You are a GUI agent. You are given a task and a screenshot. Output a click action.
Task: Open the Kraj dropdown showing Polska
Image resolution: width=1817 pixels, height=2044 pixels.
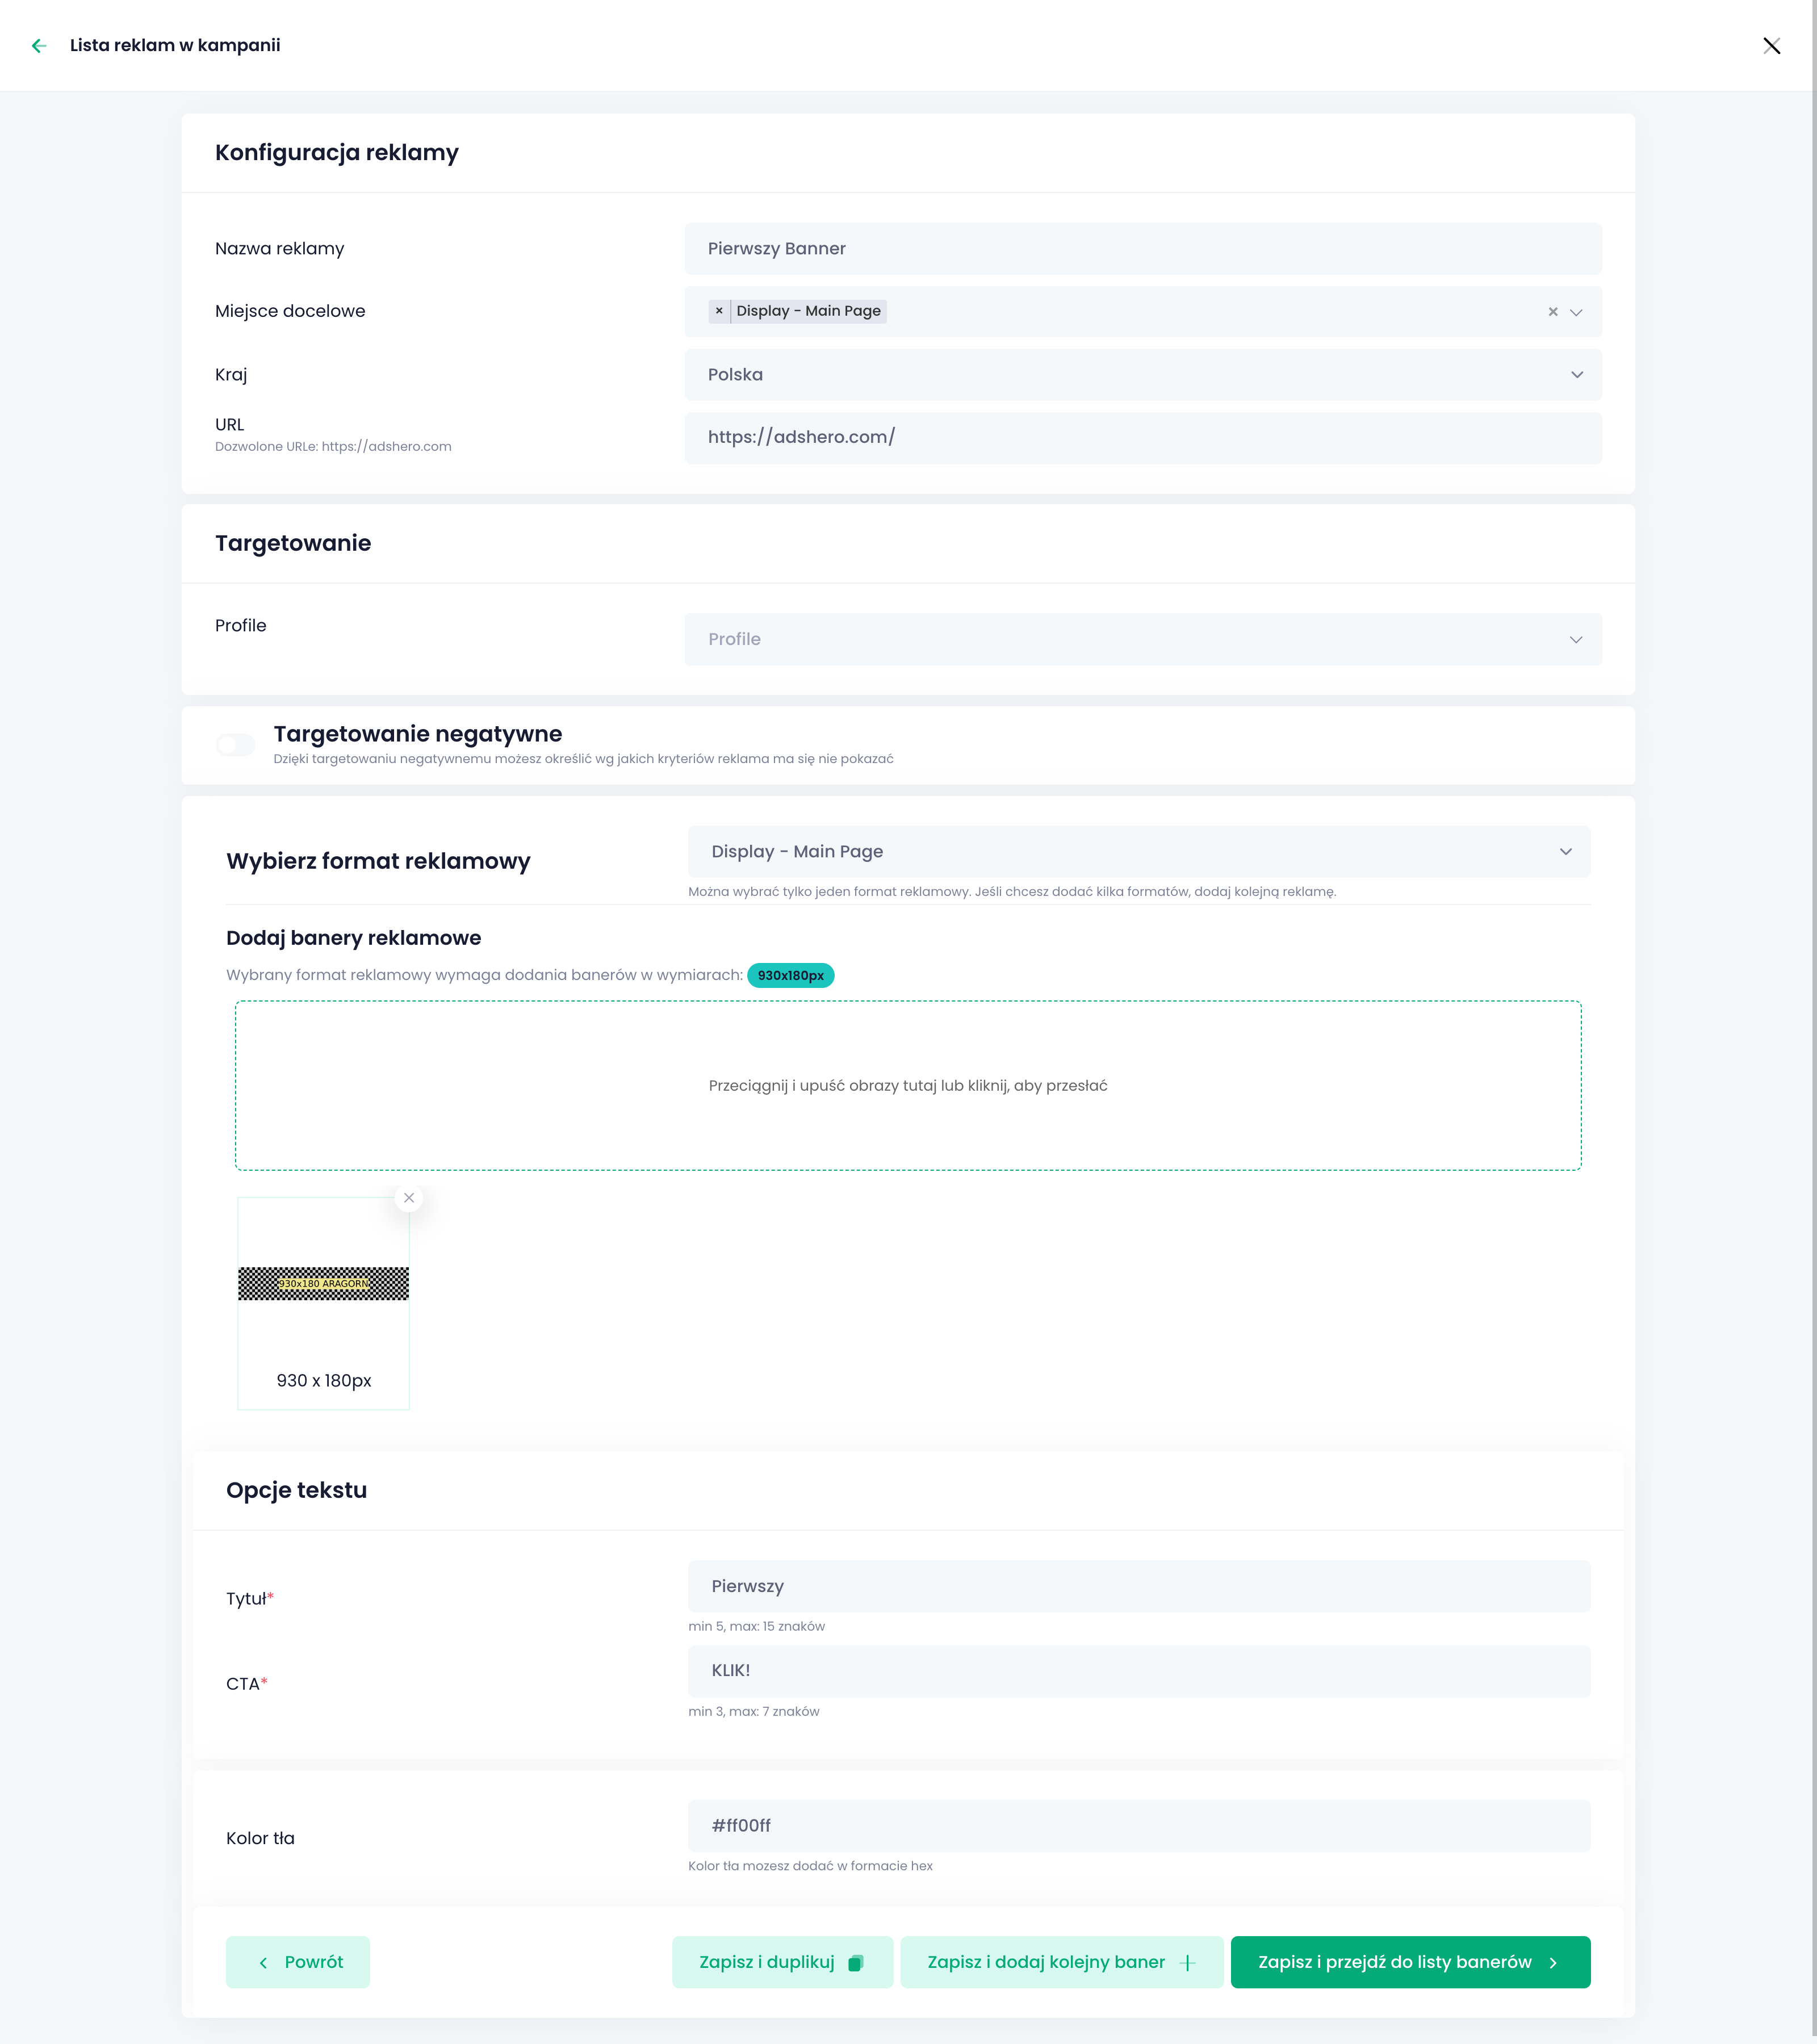pyautogui.click(x=1142, y=375)
